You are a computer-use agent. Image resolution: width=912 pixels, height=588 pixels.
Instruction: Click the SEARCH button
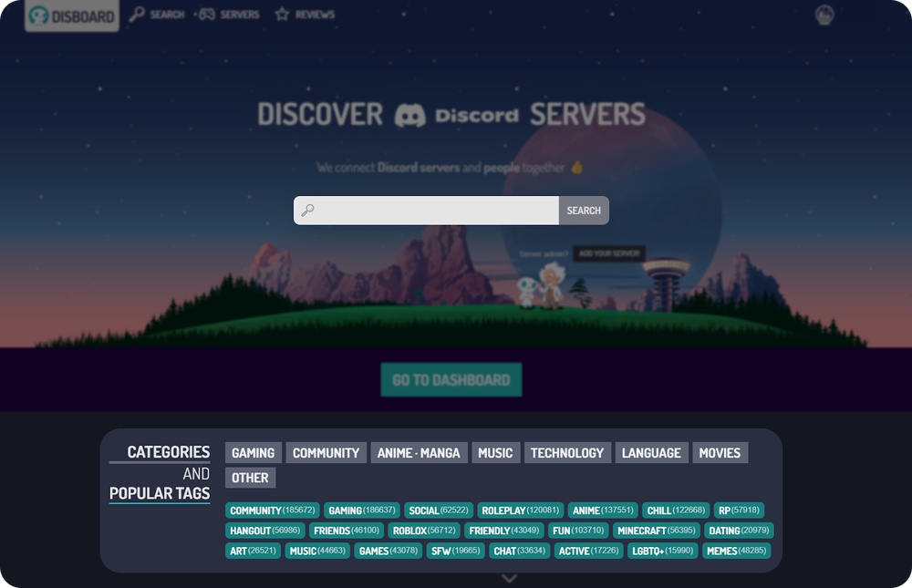[584, 210]
